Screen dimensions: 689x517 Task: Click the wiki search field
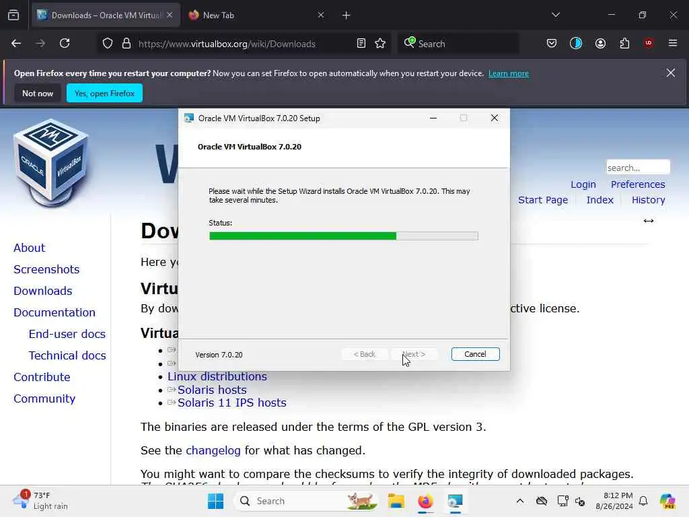638,168
